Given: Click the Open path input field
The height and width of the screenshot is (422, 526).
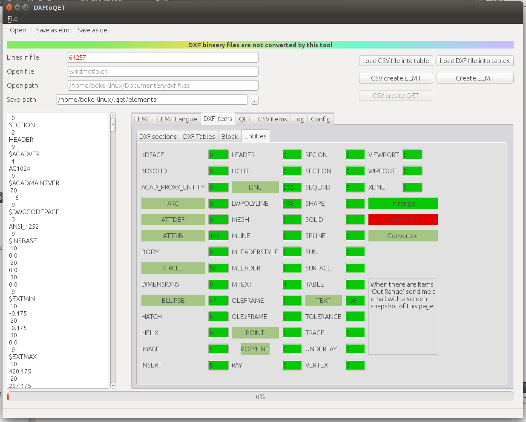Looking at the screenshot, I should tap(163, 86).
